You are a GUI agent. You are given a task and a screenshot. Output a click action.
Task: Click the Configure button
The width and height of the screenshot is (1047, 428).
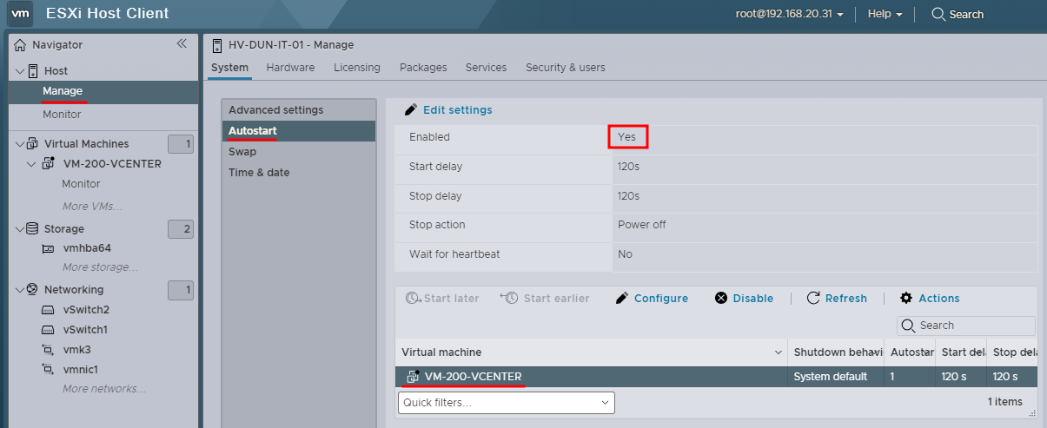click(652, 299)
